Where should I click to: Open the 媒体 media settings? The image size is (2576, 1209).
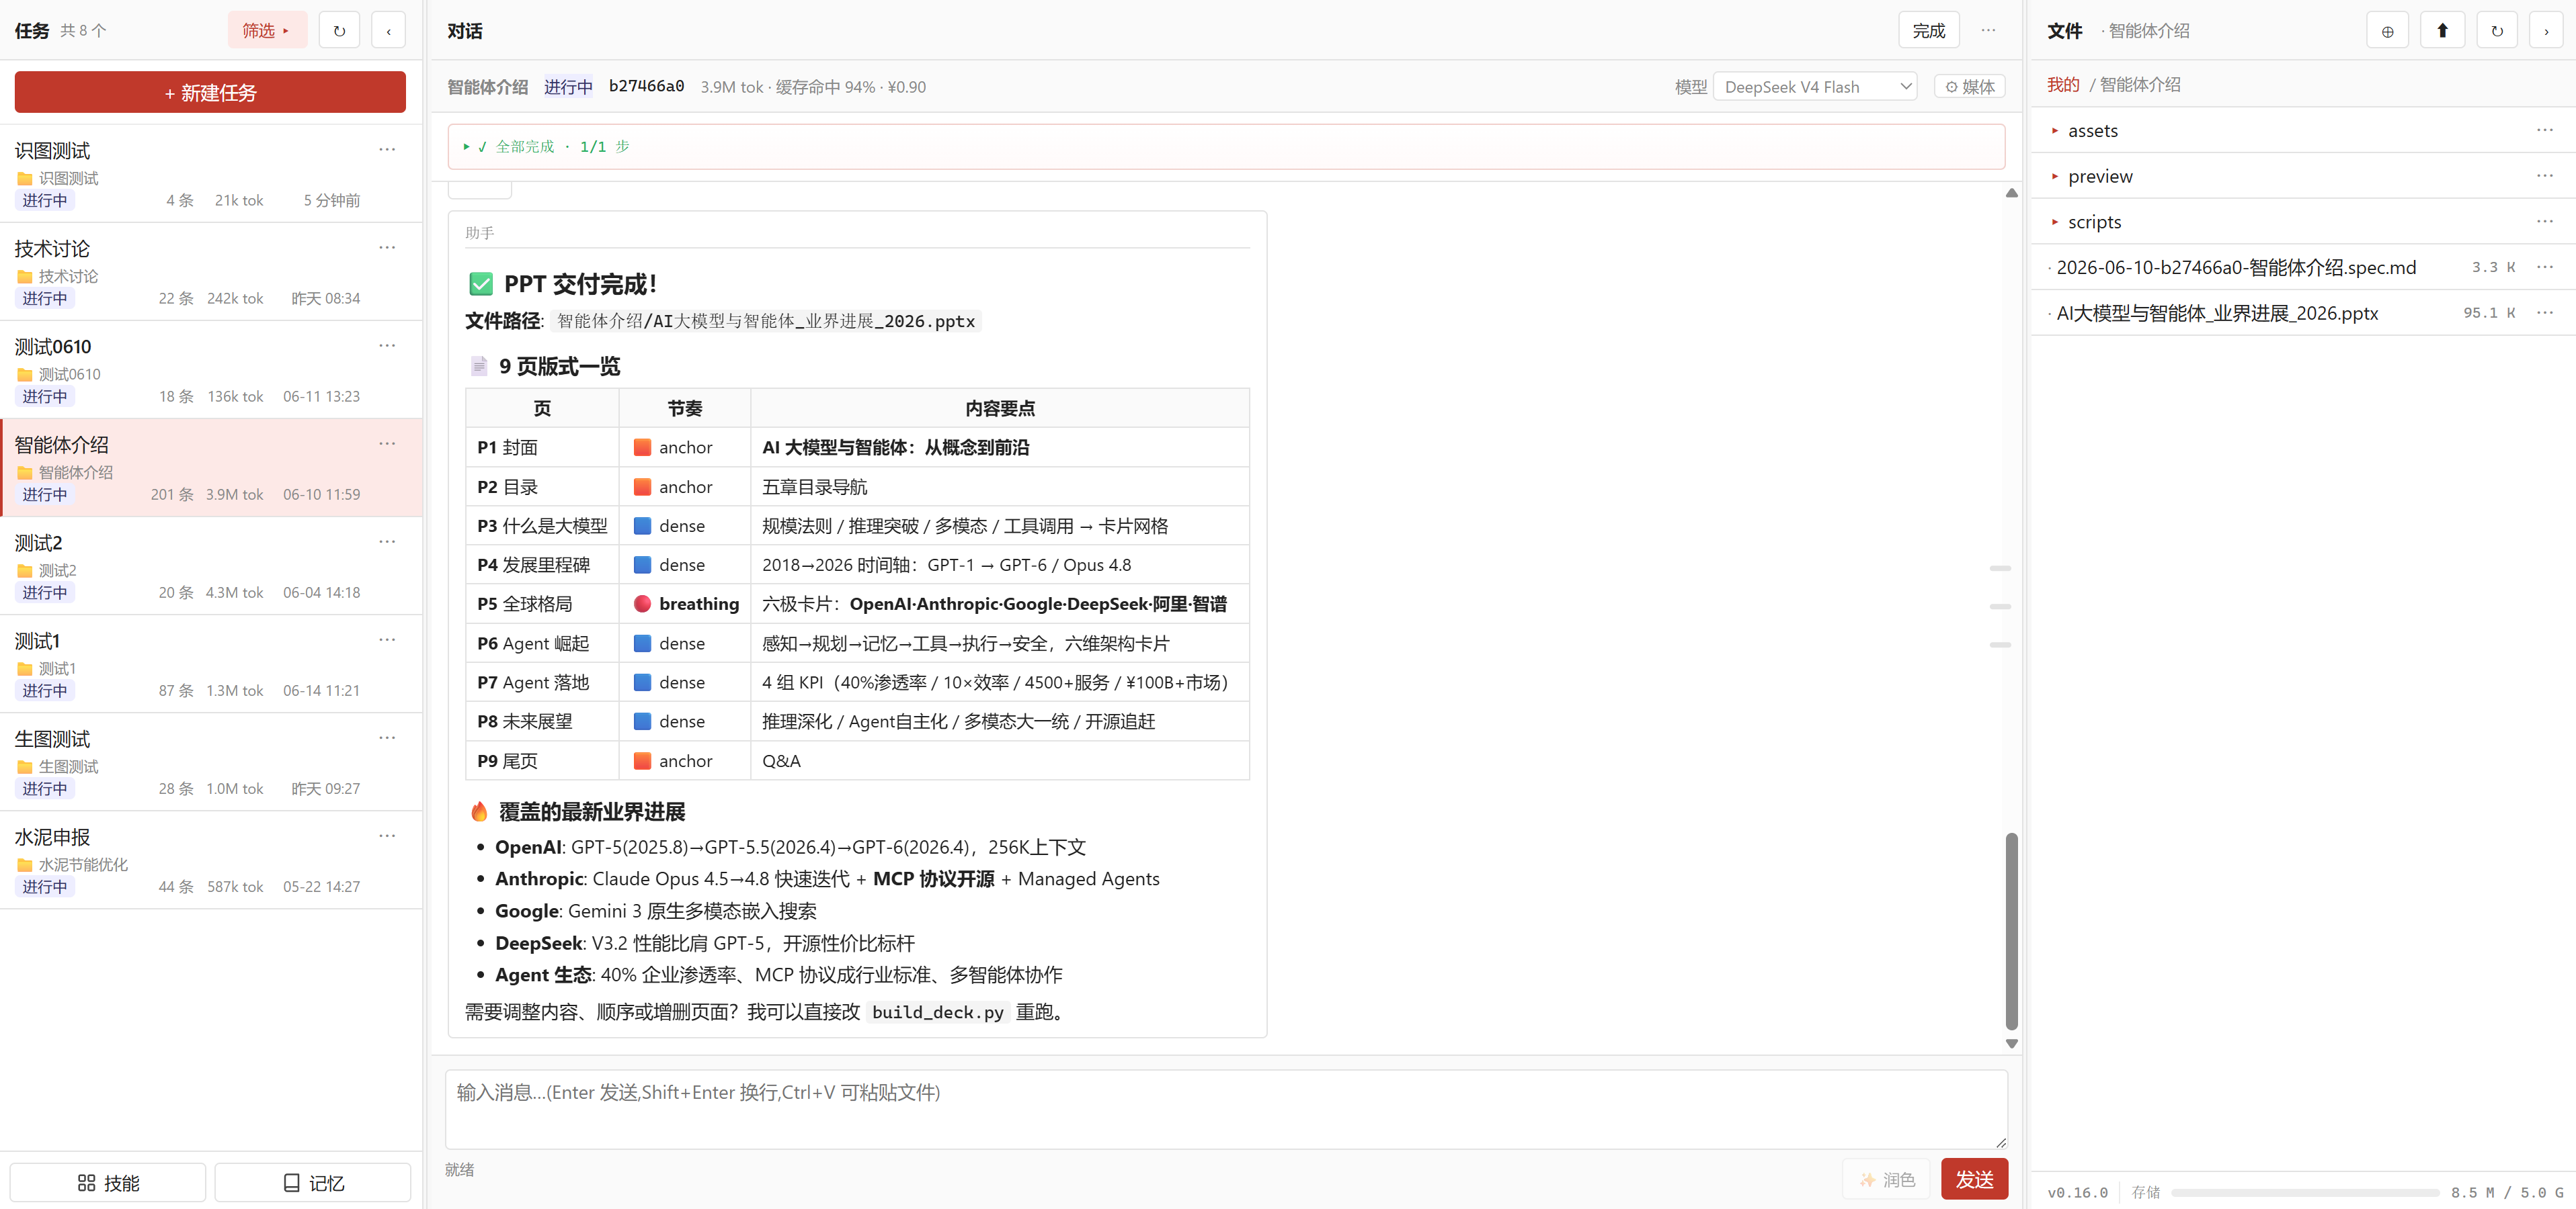click(1969, 87)
